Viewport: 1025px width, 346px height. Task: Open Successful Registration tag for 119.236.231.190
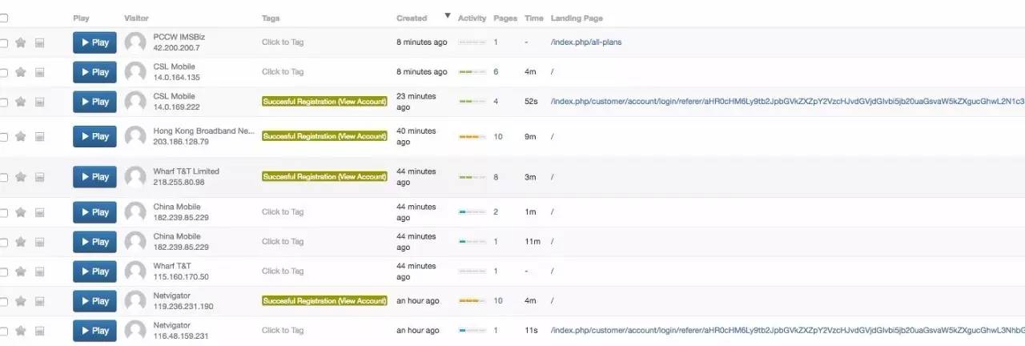pyautogui.click(x=324, y=300)
